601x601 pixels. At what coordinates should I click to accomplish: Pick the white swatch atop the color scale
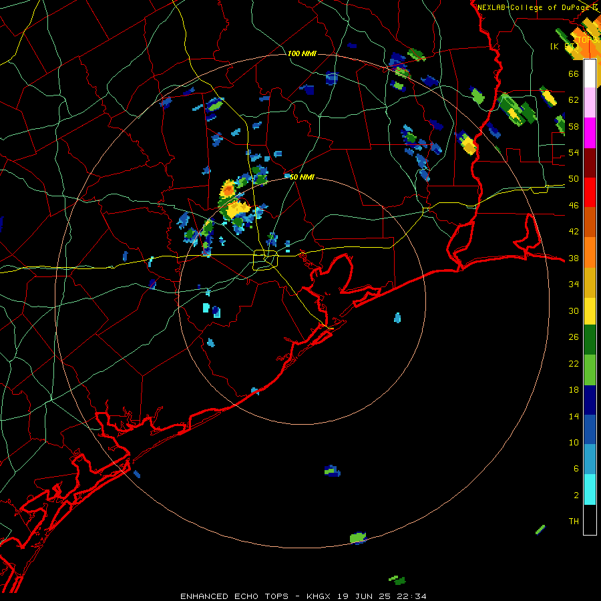[590, 73]
